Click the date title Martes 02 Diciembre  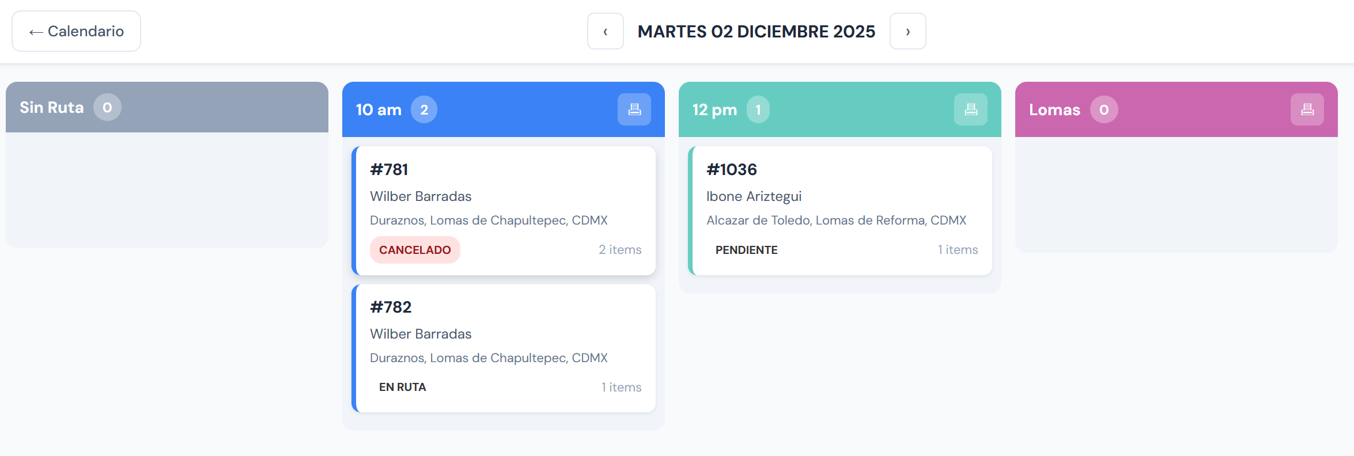tap(756, 32)
